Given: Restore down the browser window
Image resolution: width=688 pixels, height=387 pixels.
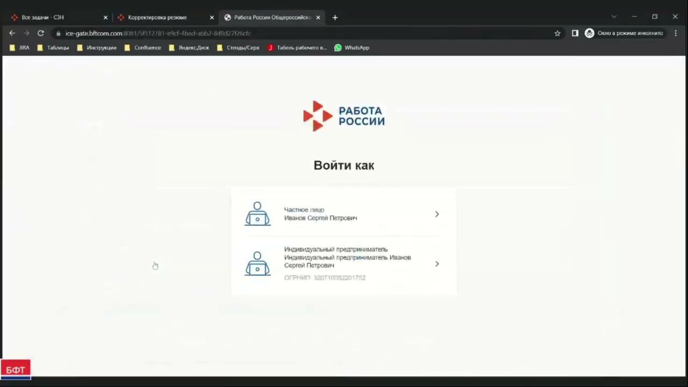Looking at the screenshot, I should click(x=655, y=17).
